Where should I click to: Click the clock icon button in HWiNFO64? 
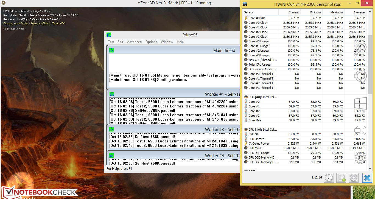pyautogui.click(x=329, y=178)
